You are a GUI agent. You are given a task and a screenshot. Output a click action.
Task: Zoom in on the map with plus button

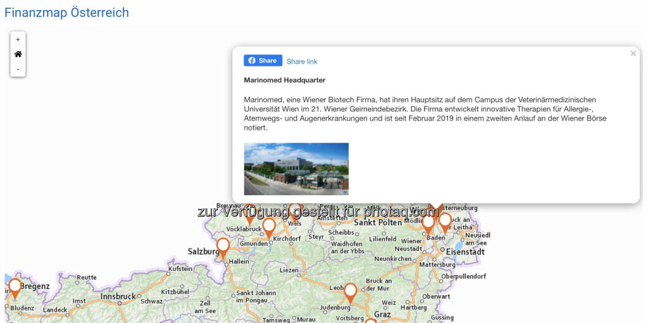pyautogui.click(x=18, y=39)
